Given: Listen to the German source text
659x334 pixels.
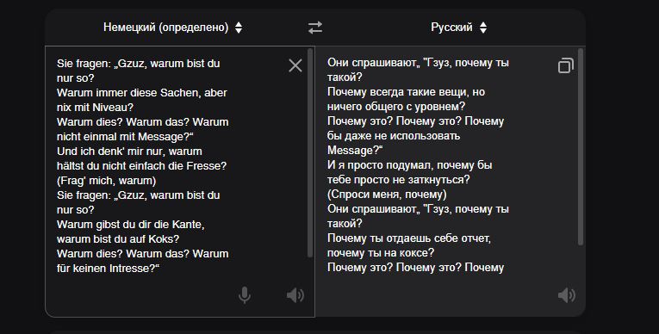Looking at the screenshot, I should pos(295,295).
